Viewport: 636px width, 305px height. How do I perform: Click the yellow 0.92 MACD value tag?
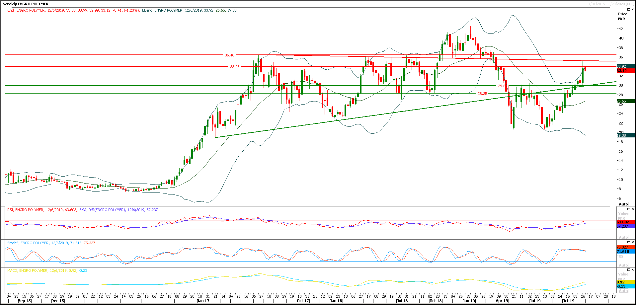click(x=626, y=282)
